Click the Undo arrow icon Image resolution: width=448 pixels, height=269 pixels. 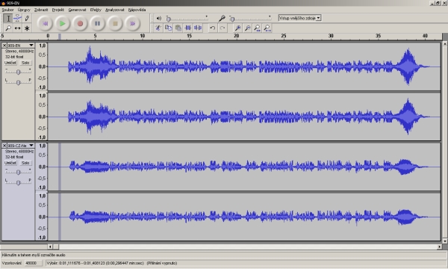(212, 28)
